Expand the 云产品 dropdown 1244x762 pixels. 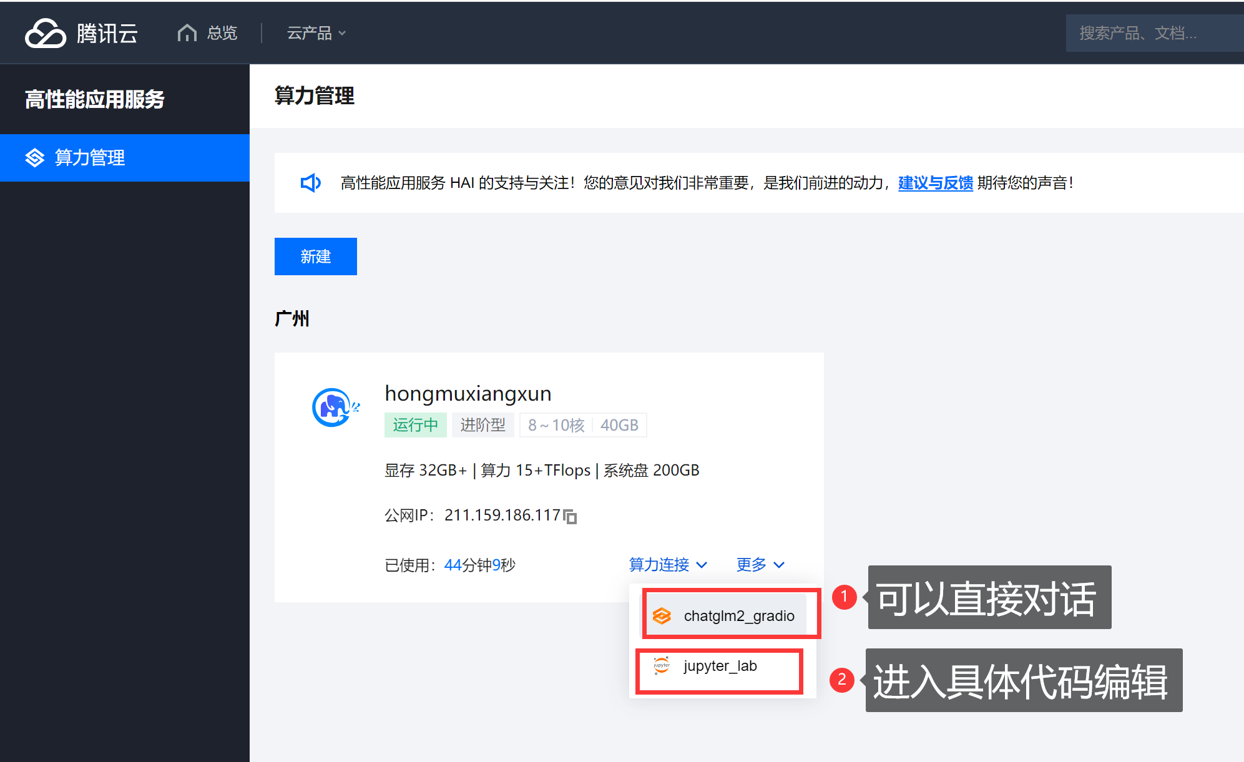point(316,33)
